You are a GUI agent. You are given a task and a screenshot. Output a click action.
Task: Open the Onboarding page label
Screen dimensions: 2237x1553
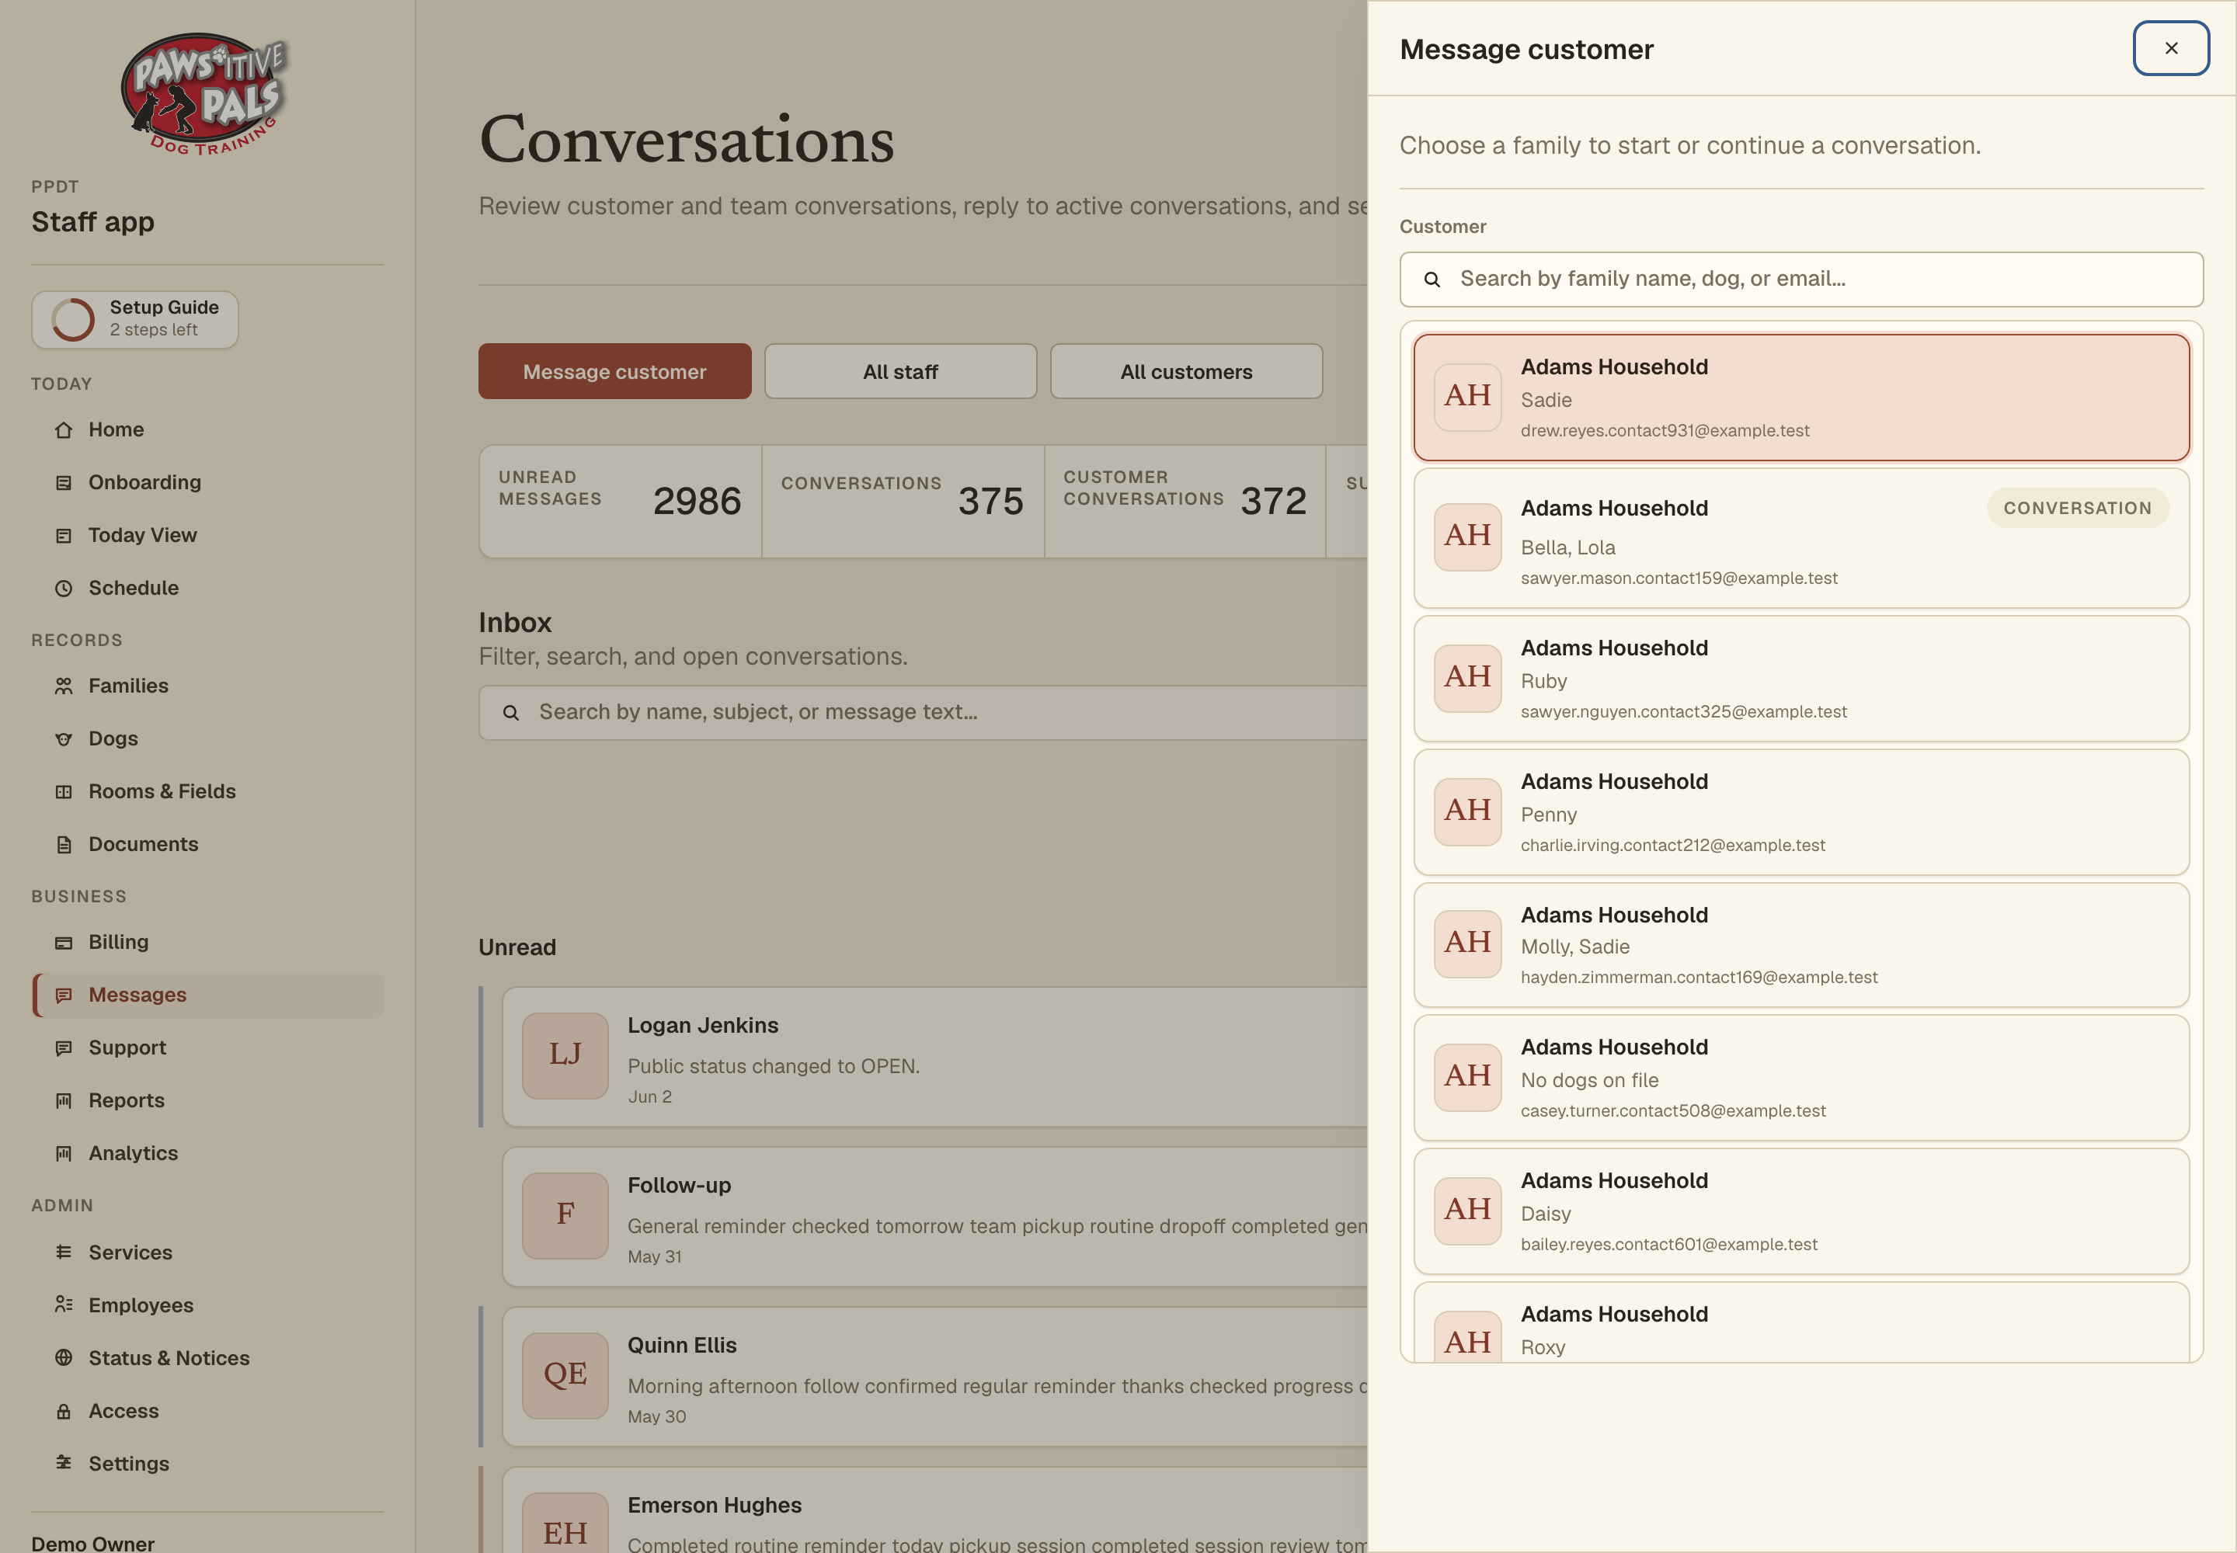(145, 483)
